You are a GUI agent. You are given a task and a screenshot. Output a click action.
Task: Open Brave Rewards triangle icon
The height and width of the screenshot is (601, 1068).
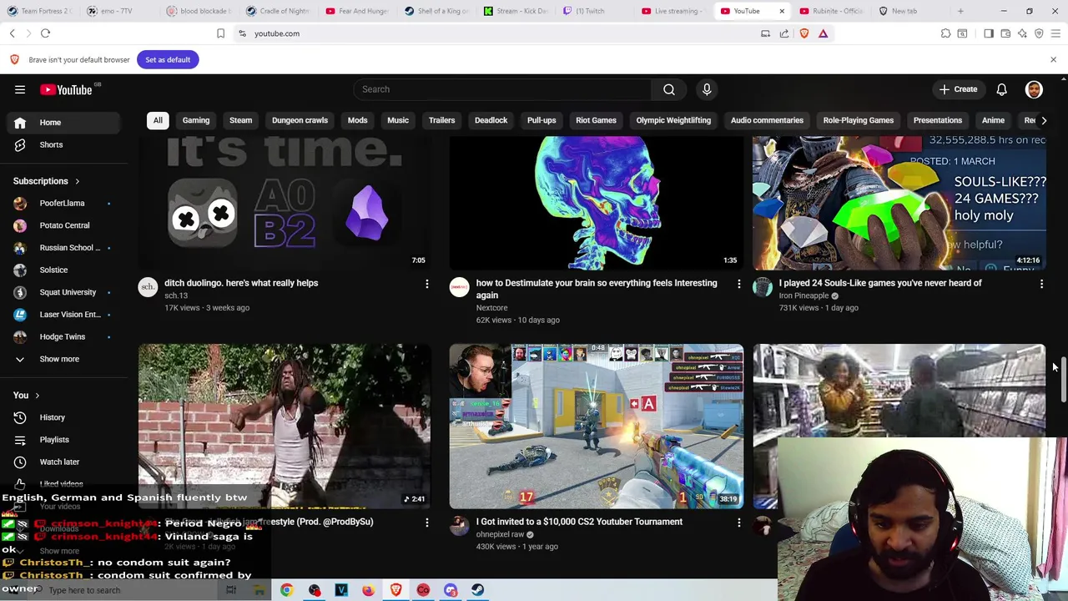823,33
